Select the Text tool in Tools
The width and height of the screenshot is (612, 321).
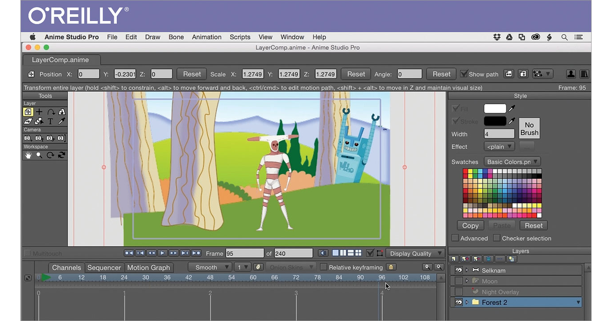click(50, 121)
